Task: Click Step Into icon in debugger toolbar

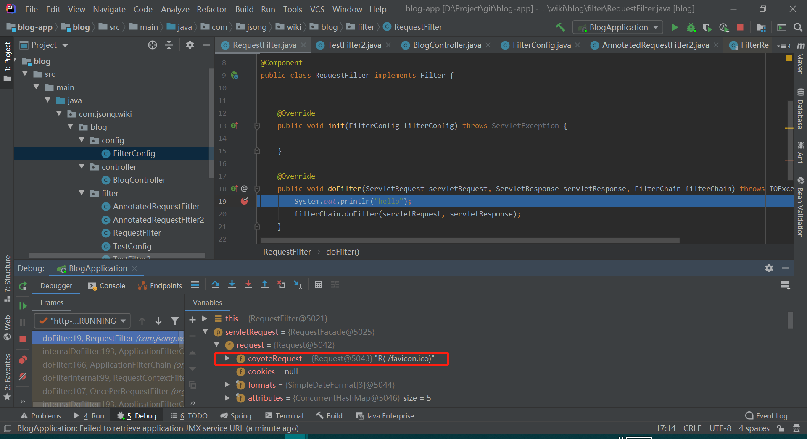Action: (x=232, y=285)
